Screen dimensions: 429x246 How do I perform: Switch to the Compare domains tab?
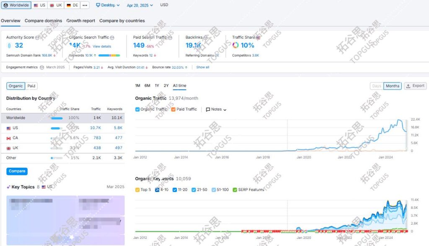(43, 20)
